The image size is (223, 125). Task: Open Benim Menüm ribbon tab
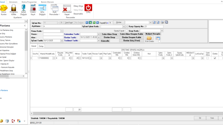click(x=47, y=2)
